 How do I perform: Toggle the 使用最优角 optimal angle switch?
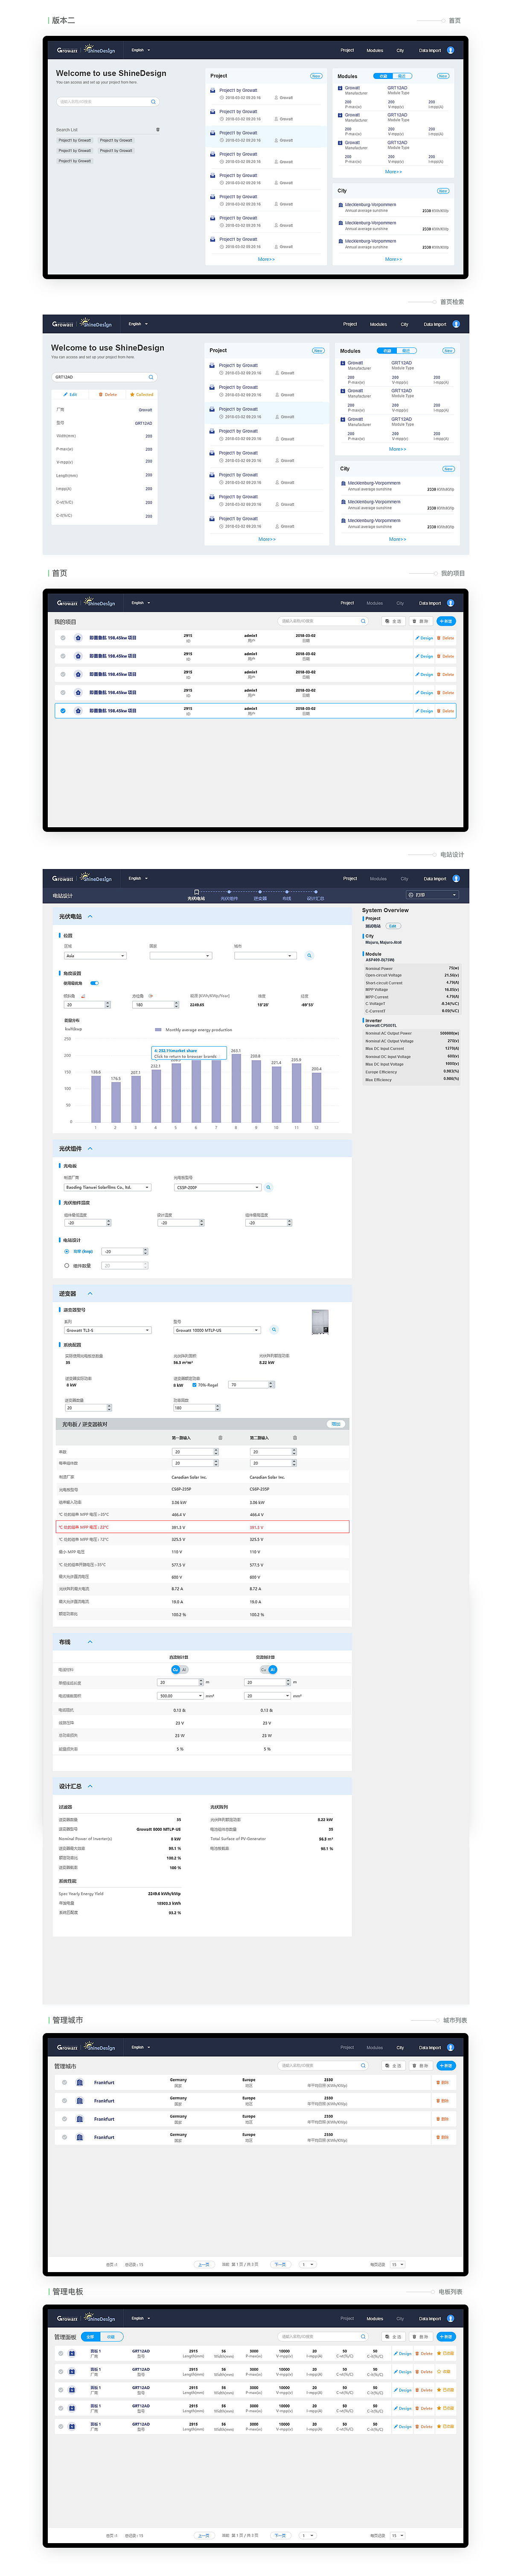click(95, 983)
